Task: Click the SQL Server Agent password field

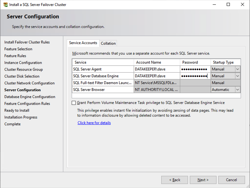Action: pyautogui.click(x=195, y=69)
